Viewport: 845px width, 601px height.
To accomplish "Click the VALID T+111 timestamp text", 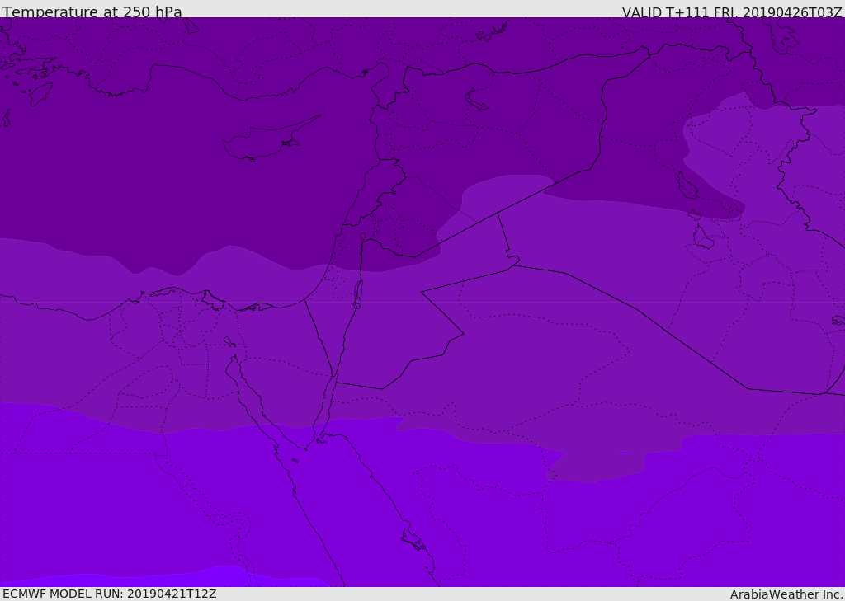I will click(x=732, y=12).
